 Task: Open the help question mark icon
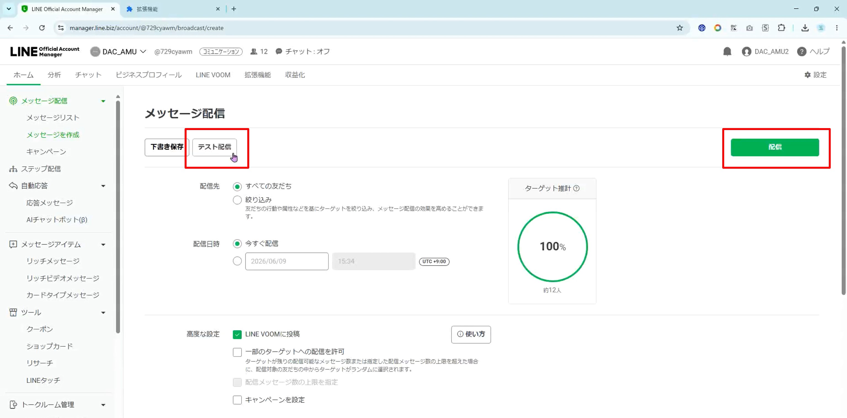(x=801, y=52)
